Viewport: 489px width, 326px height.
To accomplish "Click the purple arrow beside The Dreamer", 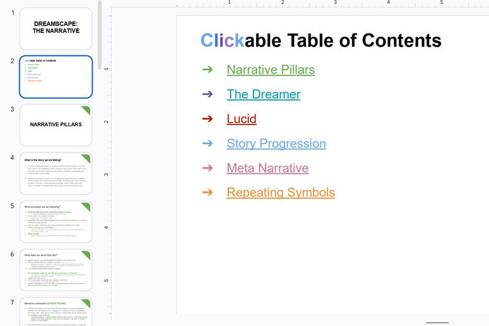I will coord(207,94).
